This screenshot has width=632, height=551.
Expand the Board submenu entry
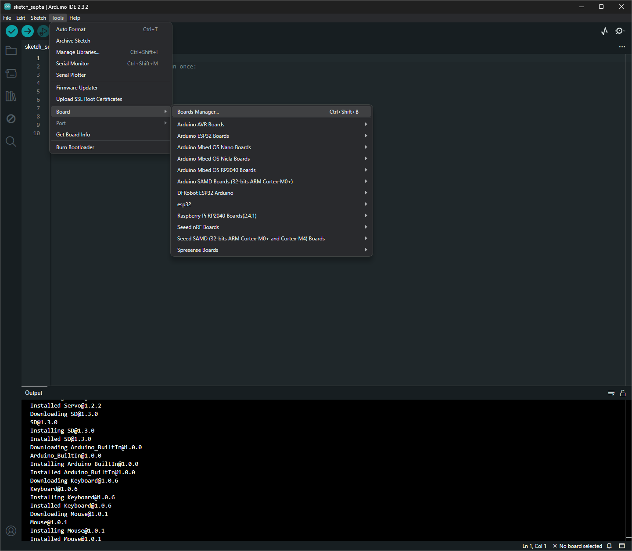(x=111, y=112)
